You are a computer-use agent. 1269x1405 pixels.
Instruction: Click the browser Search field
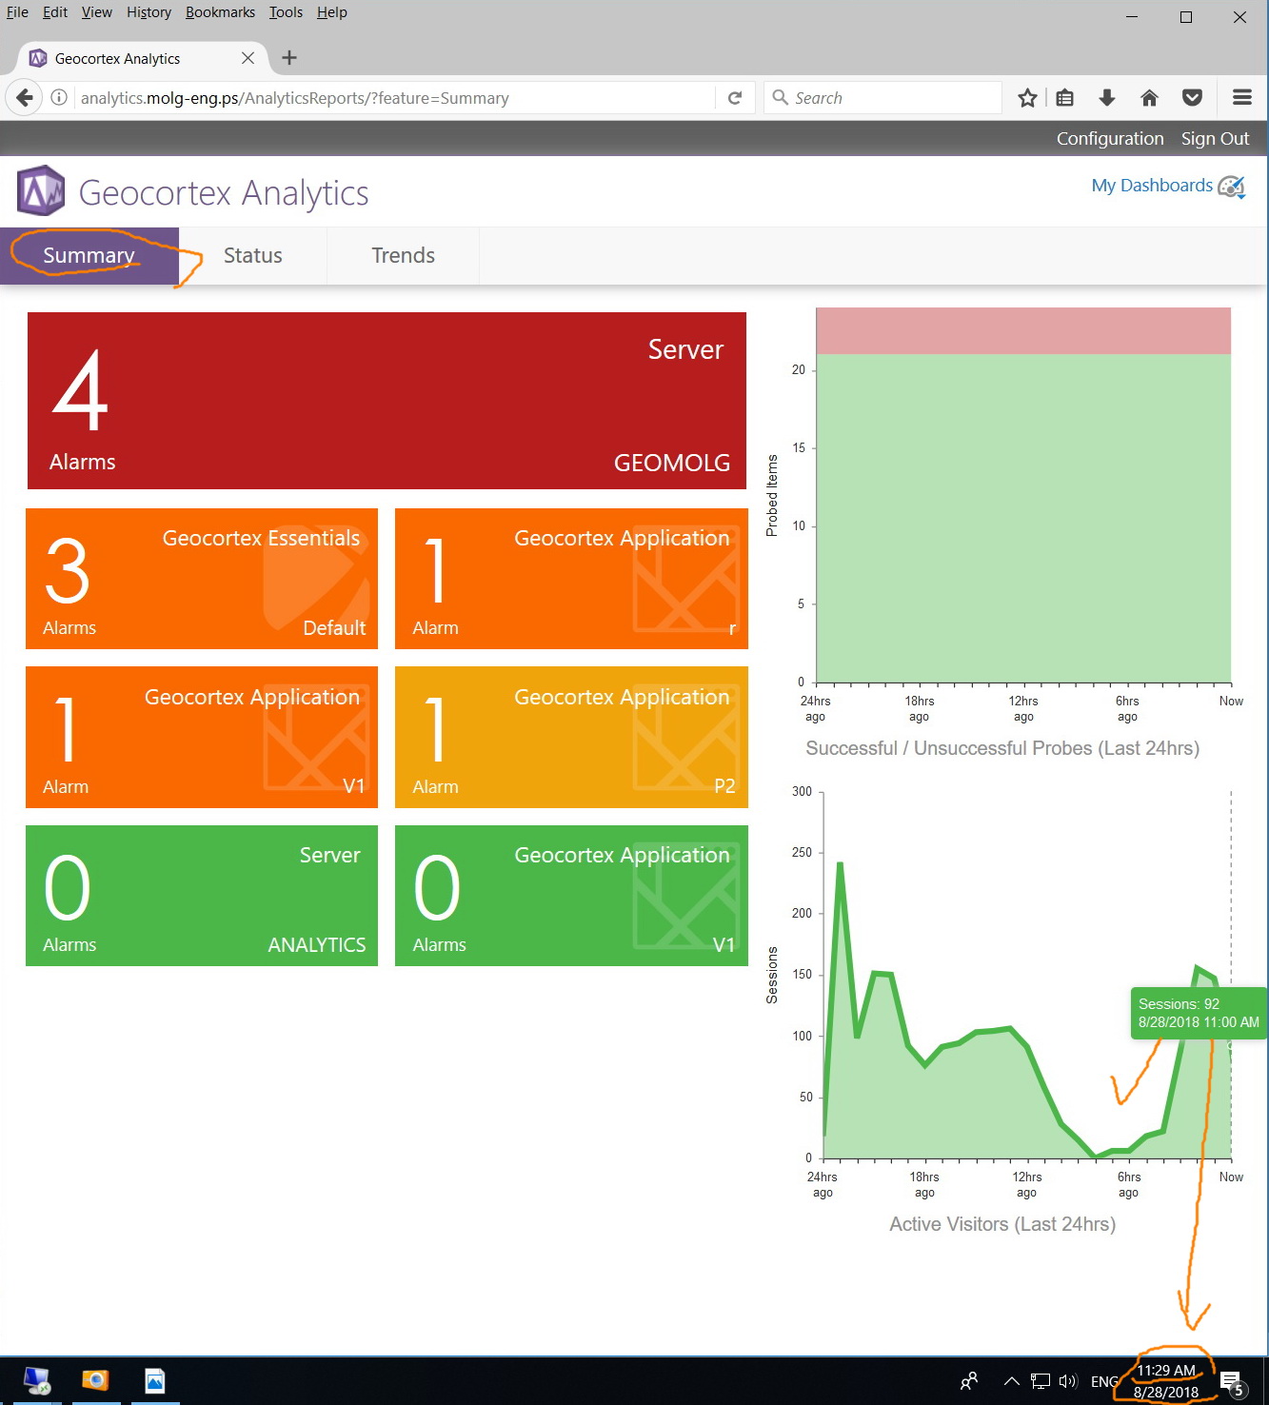coord(882,98)
